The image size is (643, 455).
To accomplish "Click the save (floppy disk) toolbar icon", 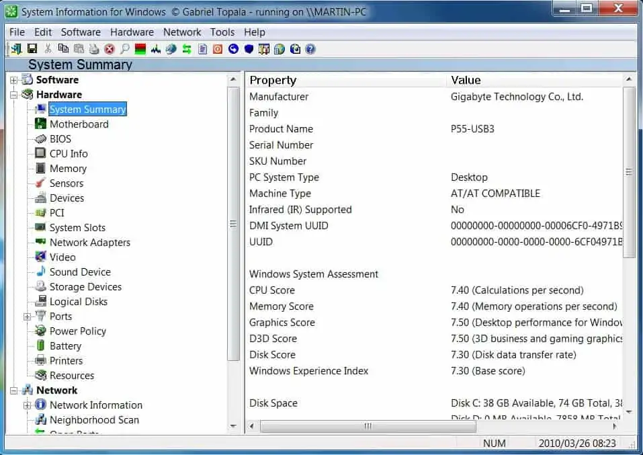I will click(31, 49).
